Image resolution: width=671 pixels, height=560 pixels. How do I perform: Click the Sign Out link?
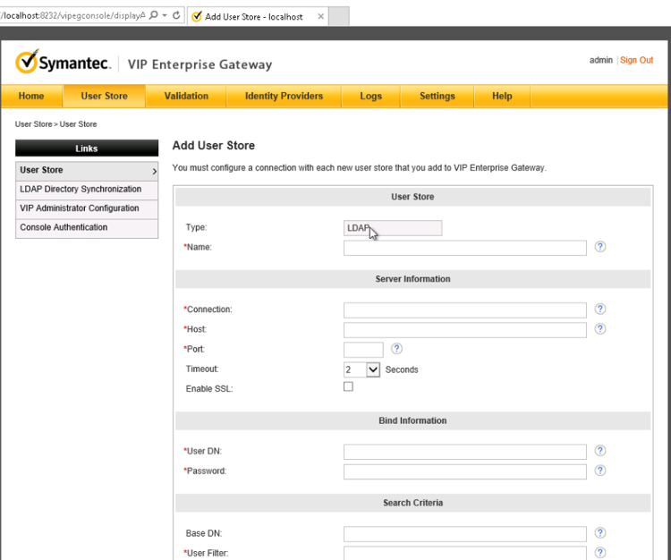pos(636,61)
